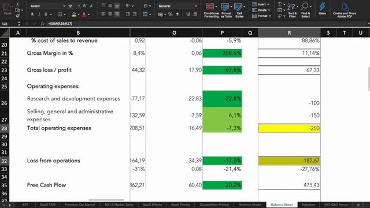Switch to NIO & Market Sales tab
Viewport: 370px width, 208px height.
click(119, 205)
